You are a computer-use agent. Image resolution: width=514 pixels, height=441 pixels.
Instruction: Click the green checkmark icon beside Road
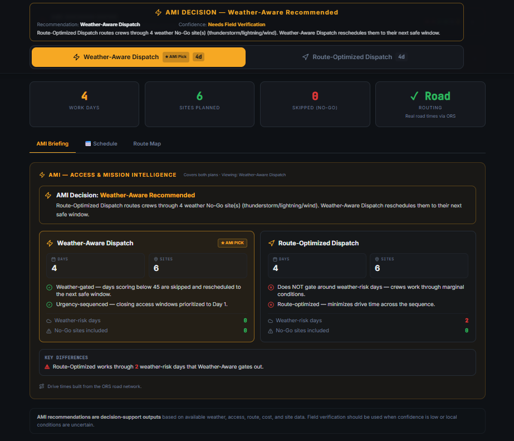click(414, 96)
